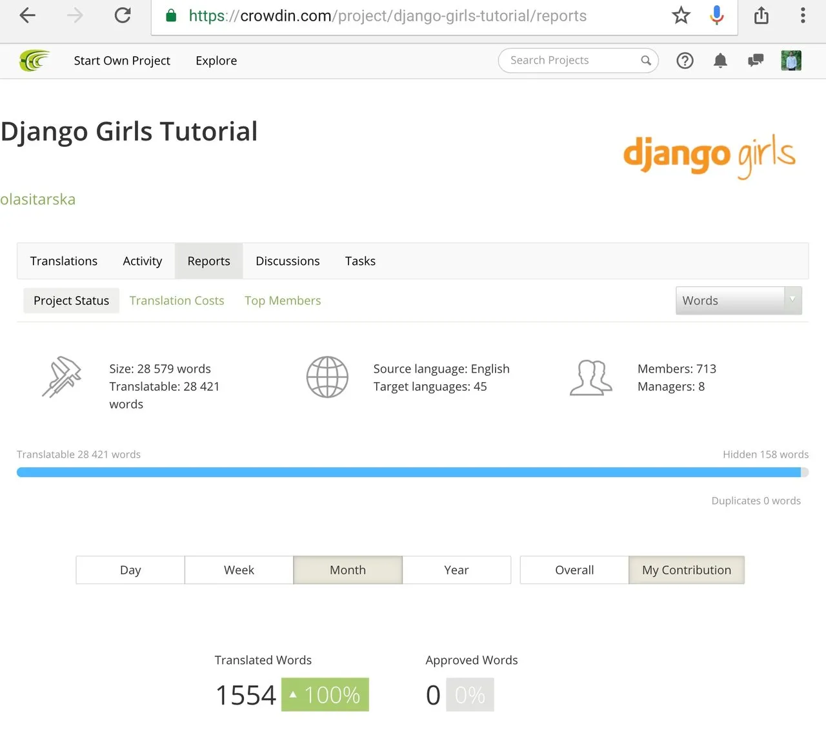The height and width of the screenshot is (742, 826).
Task: Click the green 100% change badge
Action: tap(325, 695)
